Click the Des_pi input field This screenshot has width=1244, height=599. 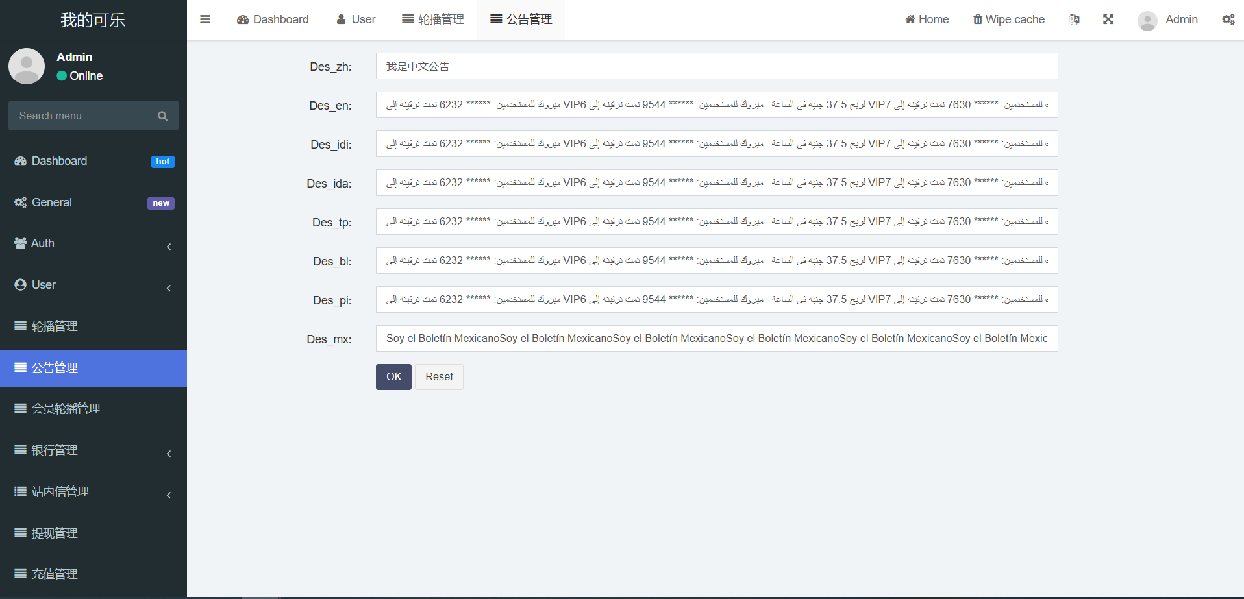[717, 300]
